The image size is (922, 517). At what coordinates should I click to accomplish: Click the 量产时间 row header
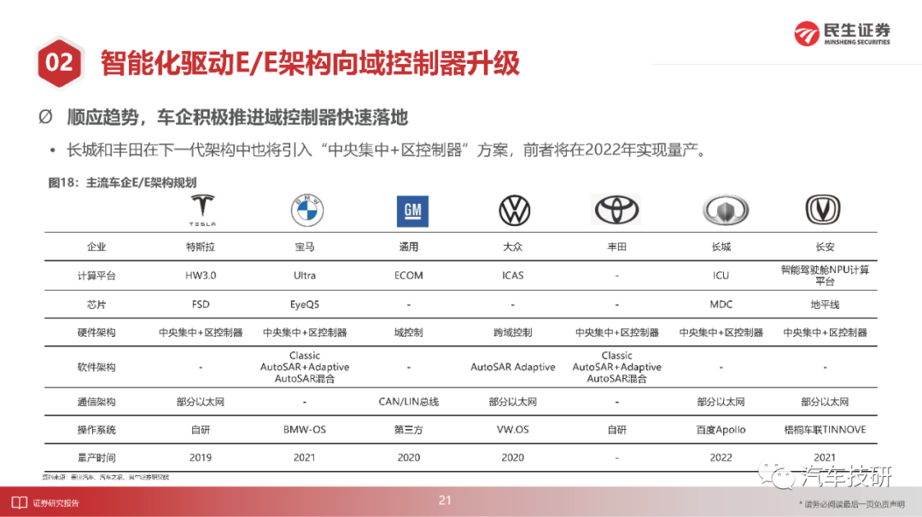[96, 458]
